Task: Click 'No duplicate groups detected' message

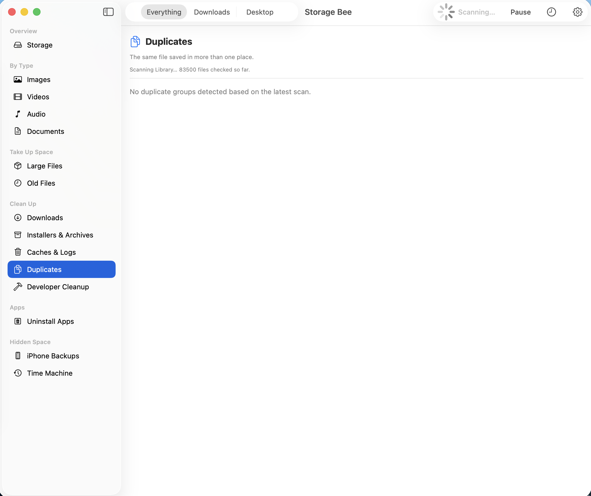Action: pos(220,92)
